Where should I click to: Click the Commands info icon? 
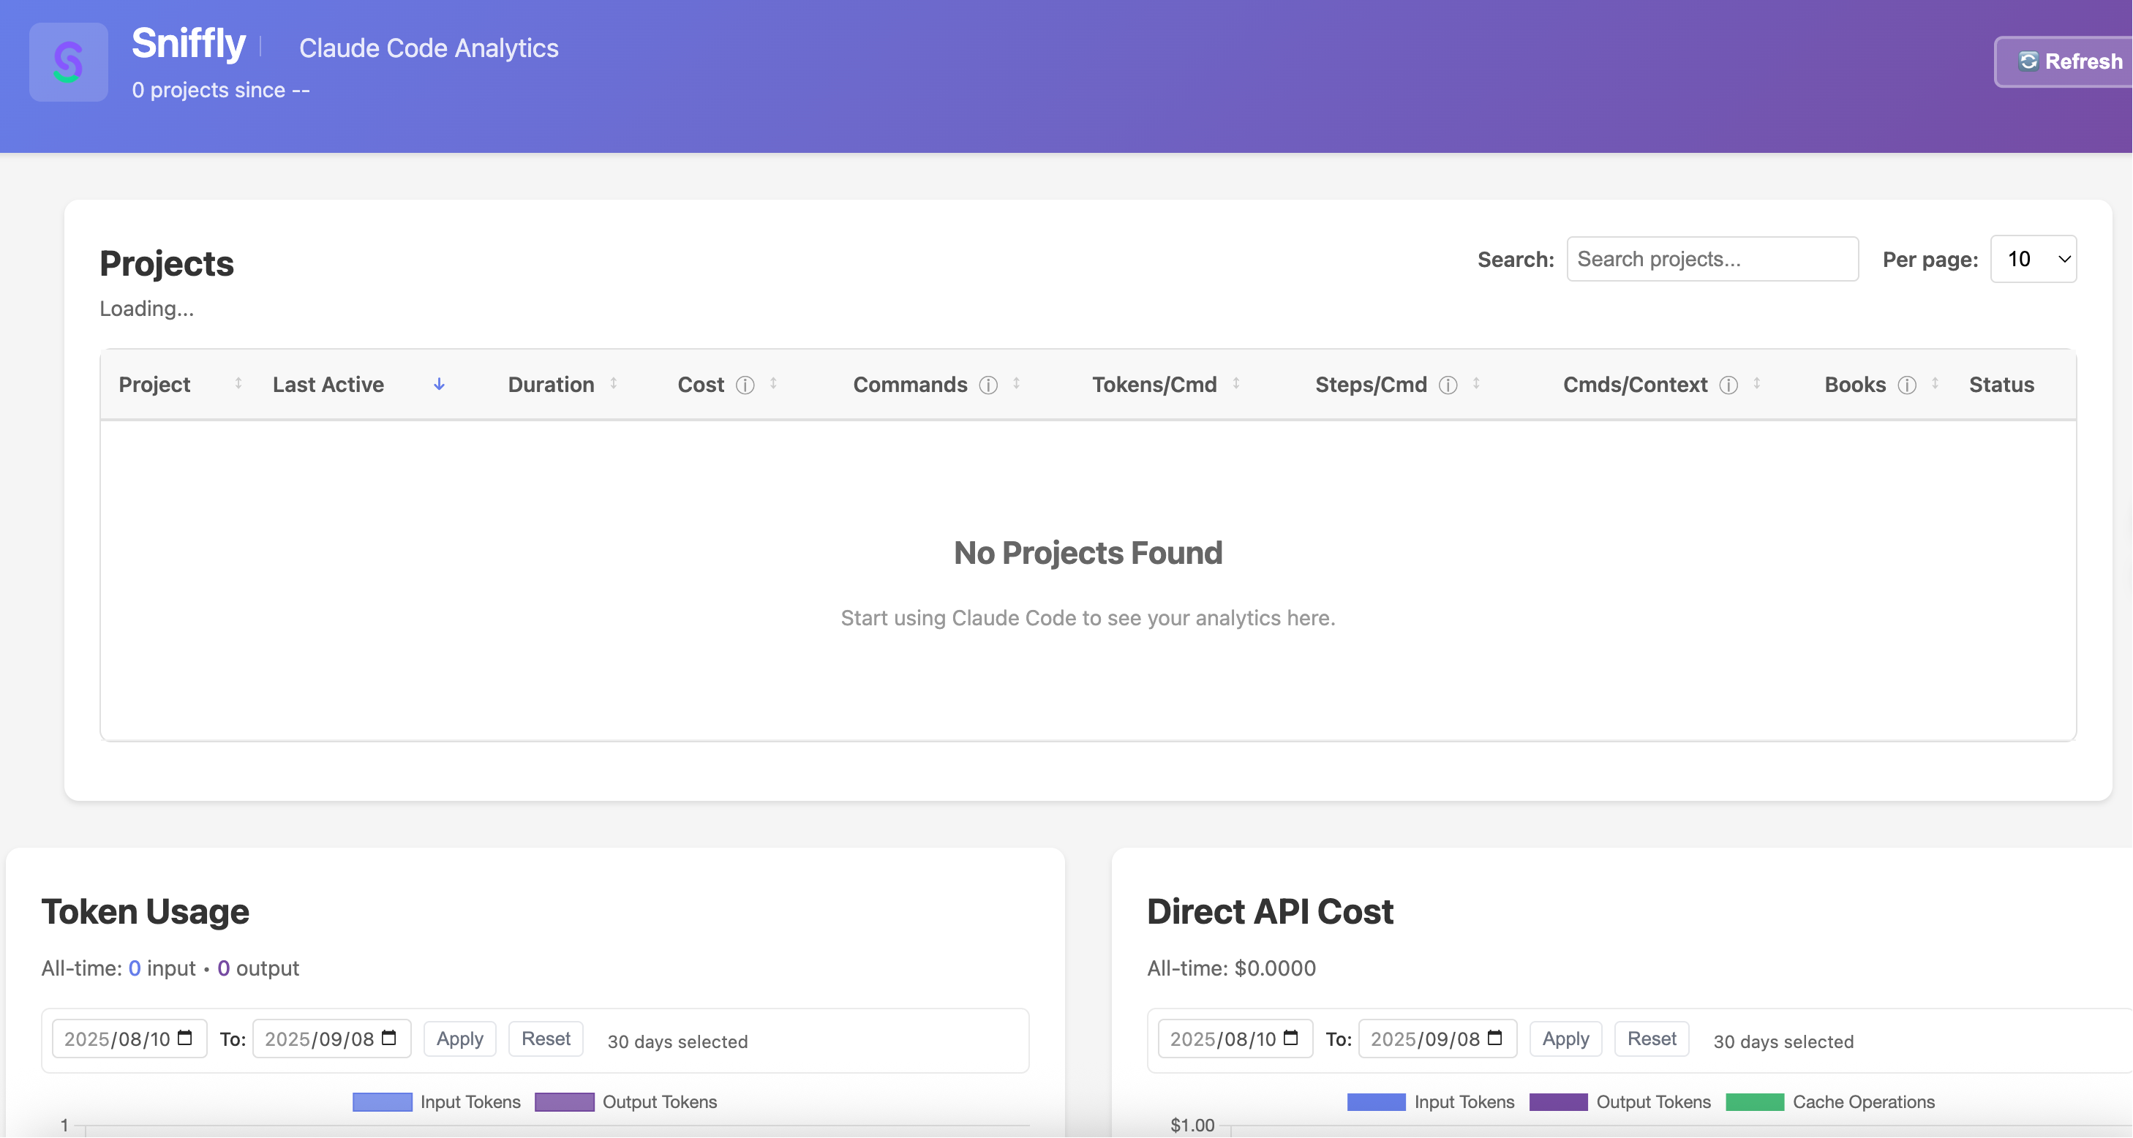point(989,385)
